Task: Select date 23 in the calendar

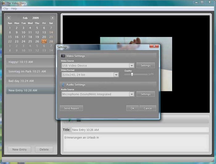Action: pyautogui.click(x=17, y=41)
